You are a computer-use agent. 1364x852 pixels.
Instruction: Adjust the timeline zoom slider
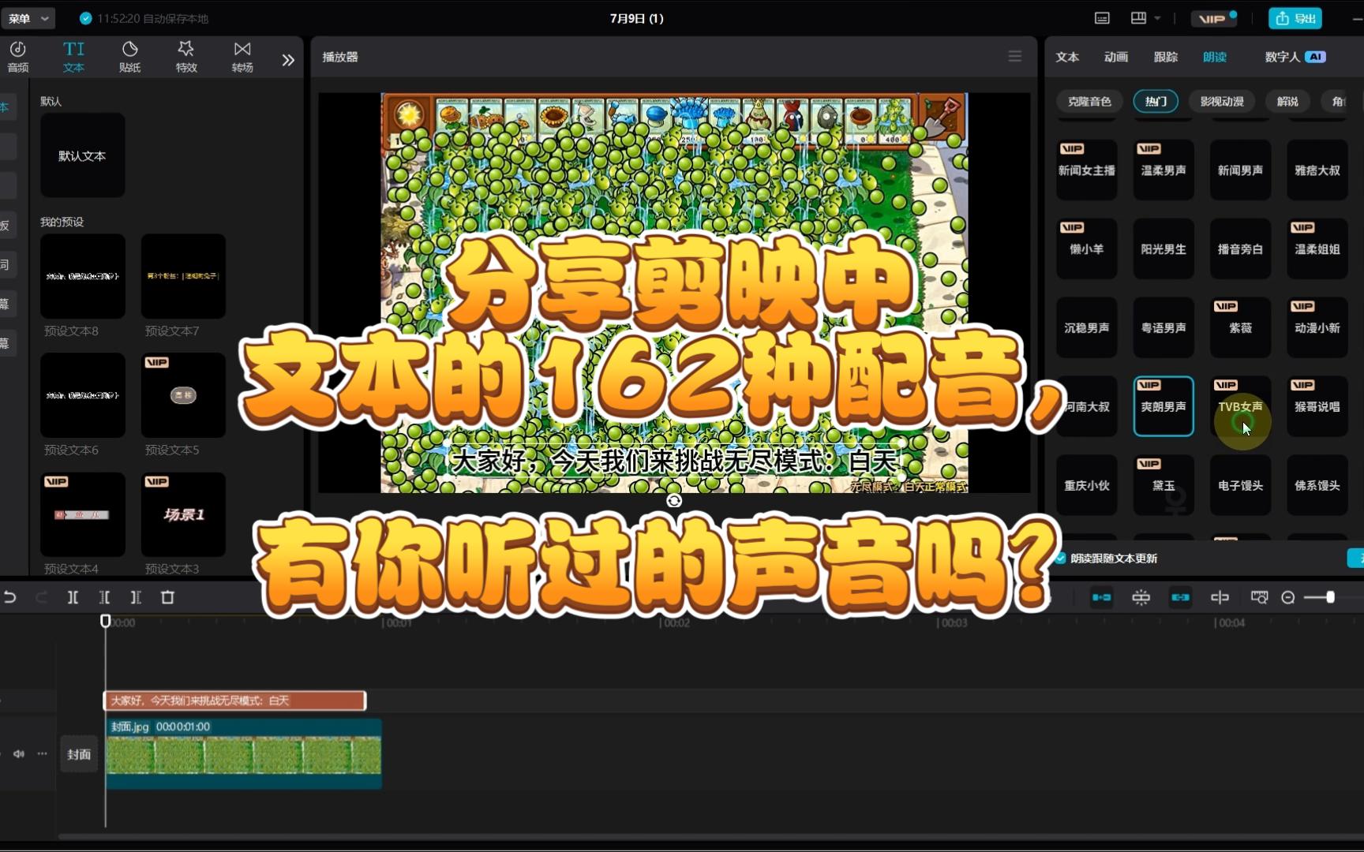click(x=1330, y=597)
